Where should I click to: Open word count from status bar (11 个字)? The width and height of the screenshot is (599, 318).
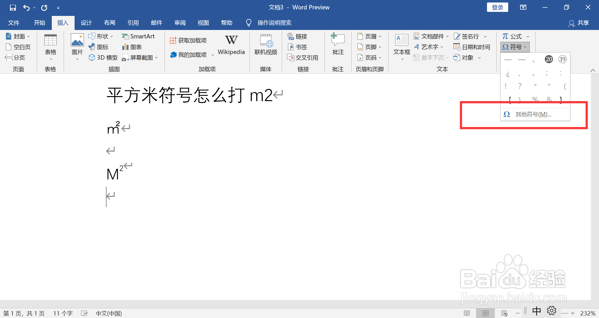coord(62,313)
